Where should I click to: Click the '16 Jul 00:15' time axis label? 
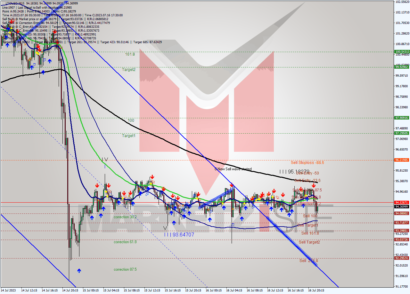214,290
